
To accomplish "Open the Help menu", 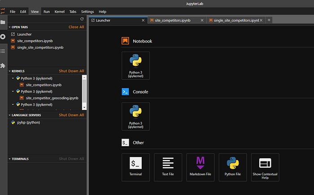I will 103,12.
